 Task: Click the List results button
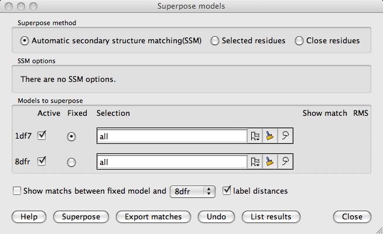click(271, 216)
